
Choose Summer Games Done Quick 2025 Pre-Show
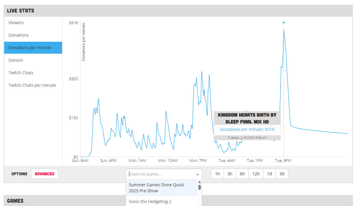point(162,188)
